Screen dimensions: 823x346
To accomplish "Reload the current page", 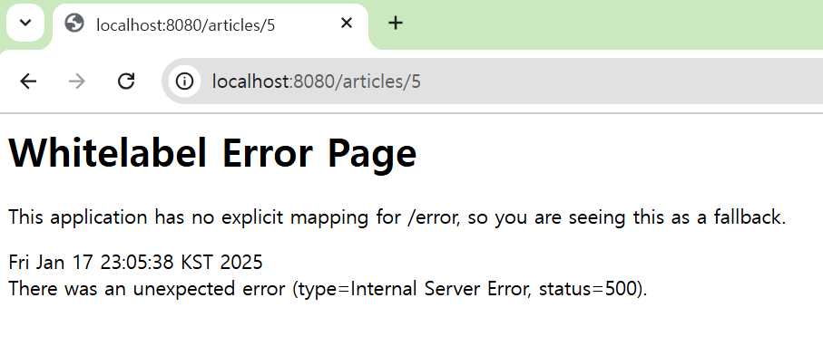I will coord(126,82).
